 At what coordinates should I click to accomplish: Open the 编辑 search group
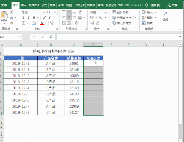point(166,17)
